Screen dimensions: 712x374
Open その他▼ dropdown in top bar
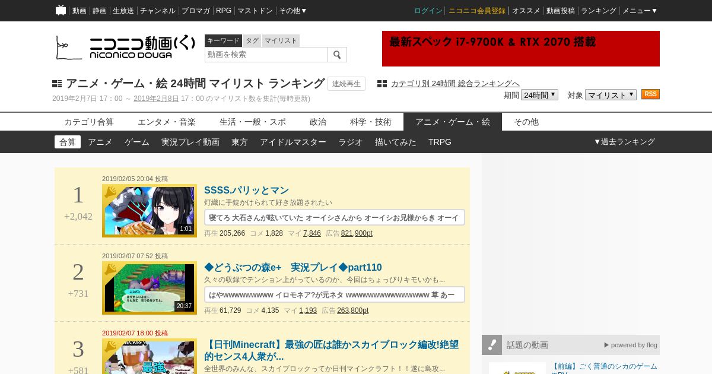point(293,11)
